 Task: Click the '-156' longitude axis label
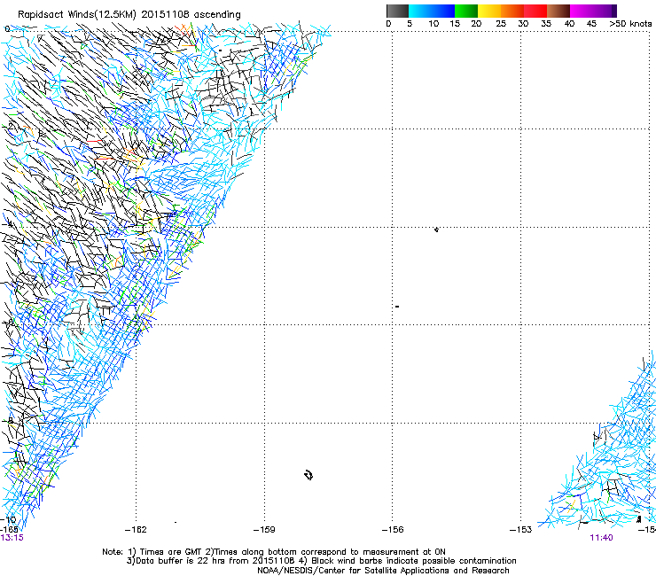(393, 530)
